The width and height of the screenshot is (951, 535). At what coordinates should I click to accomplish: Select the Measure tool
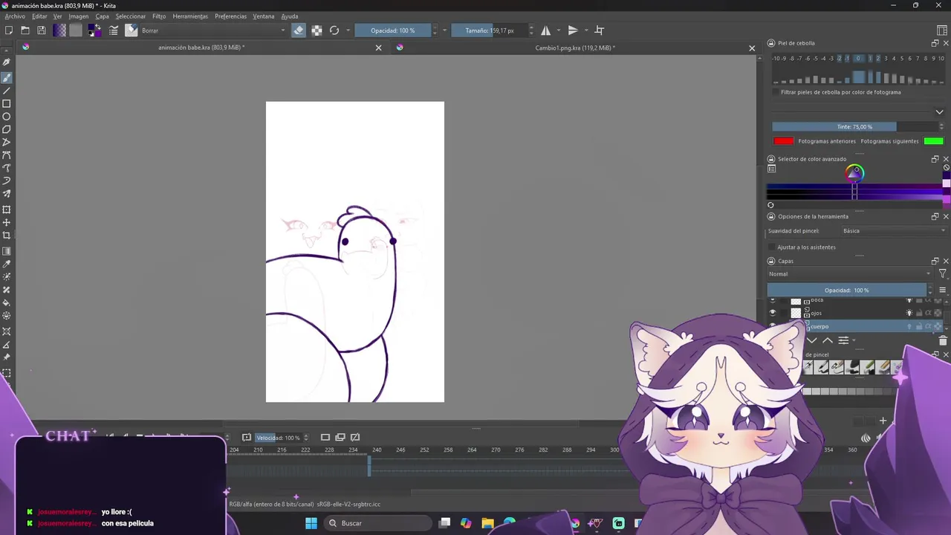(x=7, y=345)
